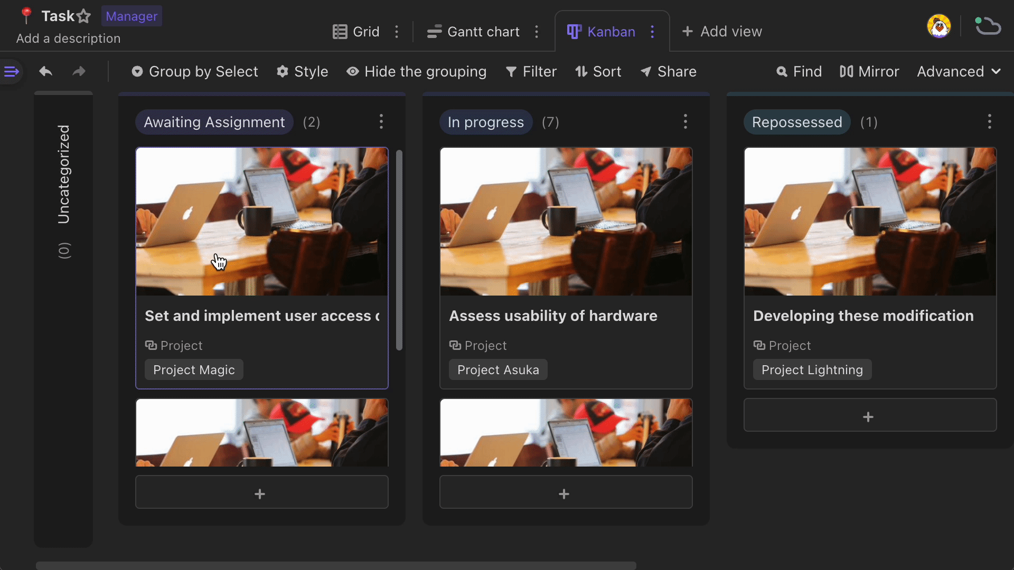The width and height of the screenshot is (1014, 570).
Task: Expand Repossessed column menu
Action: click(x=990, y=122)
